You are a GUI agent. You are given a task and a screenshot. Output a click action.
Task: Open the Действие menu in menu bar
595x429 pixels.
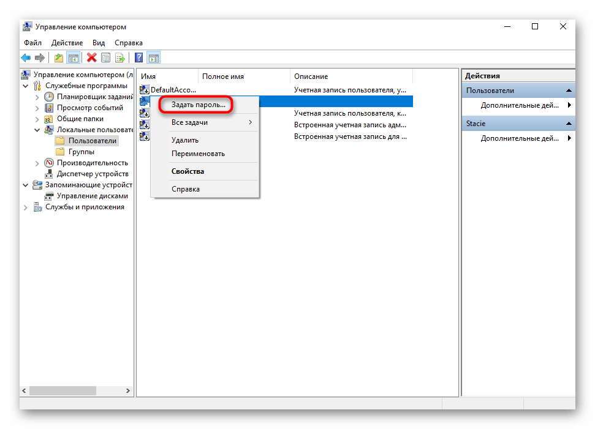click(67, 43)
